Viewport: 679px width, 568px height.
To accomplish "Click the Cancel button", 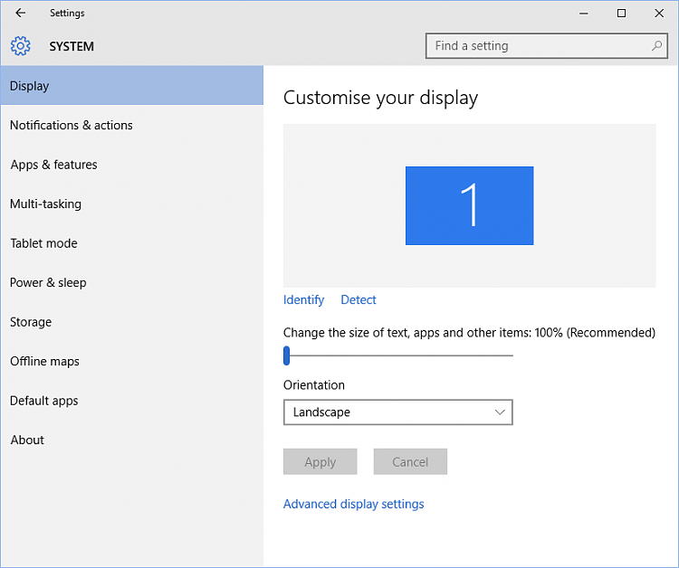I will pyautogui.click(x=410, y=461).
